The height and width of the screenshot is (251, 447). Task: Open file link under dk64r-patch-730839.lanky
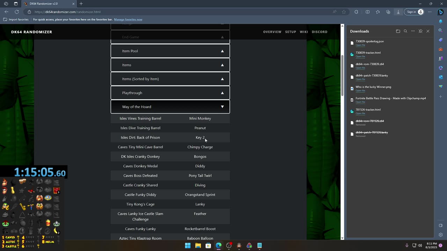pyautogui.click(x=360, y=79)
